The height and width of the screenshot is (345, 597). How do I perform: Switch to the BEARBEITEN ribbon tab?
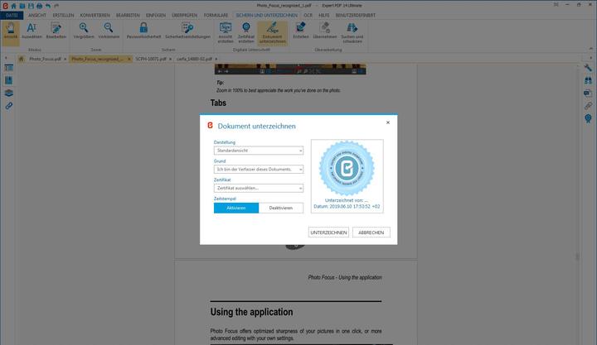pyautogui.click(x=128, y=15)
